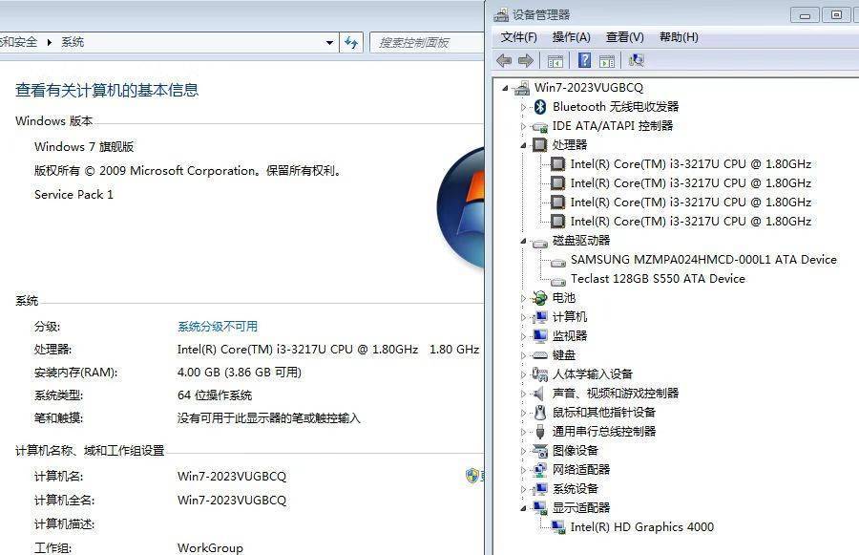Click the 鼠标和其他指针设备 mouse icon
The width and height of the screenshot is (859, 555).
(x=540, y=413)
